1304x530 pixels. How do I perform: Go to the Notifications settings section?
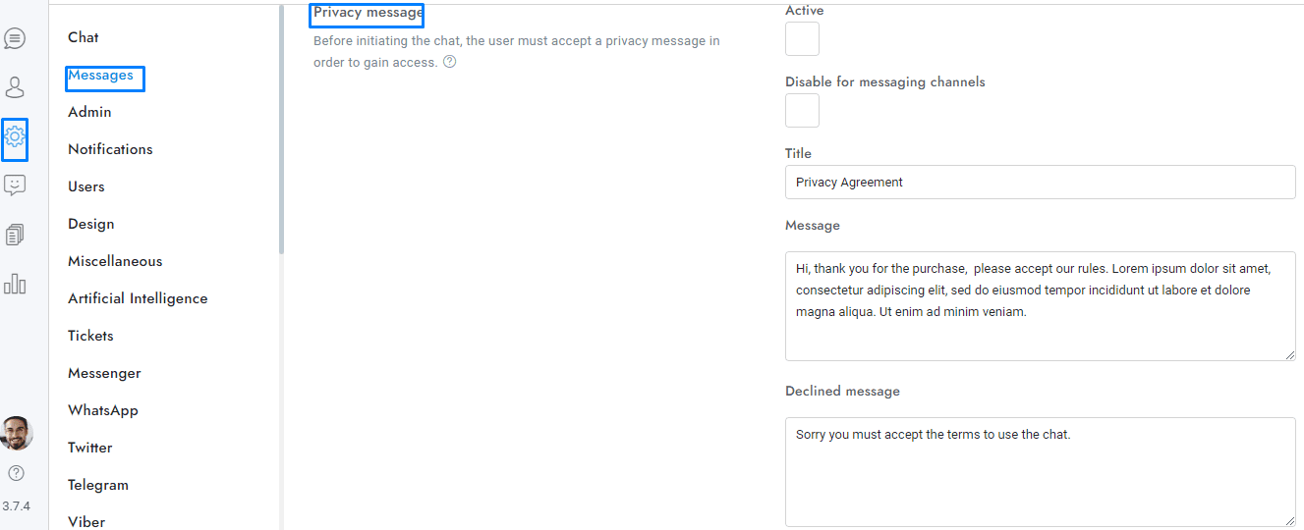coord(110,149)
